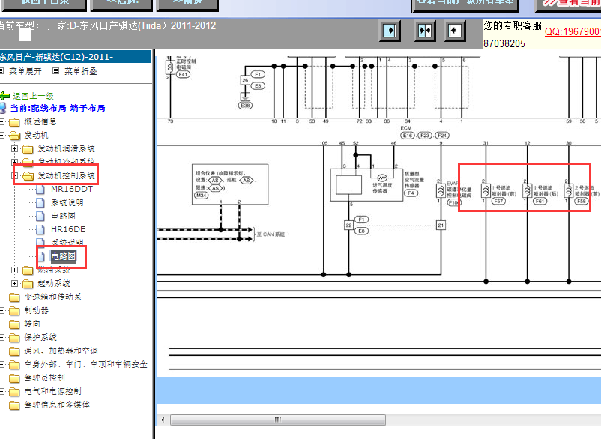Open the QQ customer service link
Viewport: 601px width, 439px height.
coord(573,31)
